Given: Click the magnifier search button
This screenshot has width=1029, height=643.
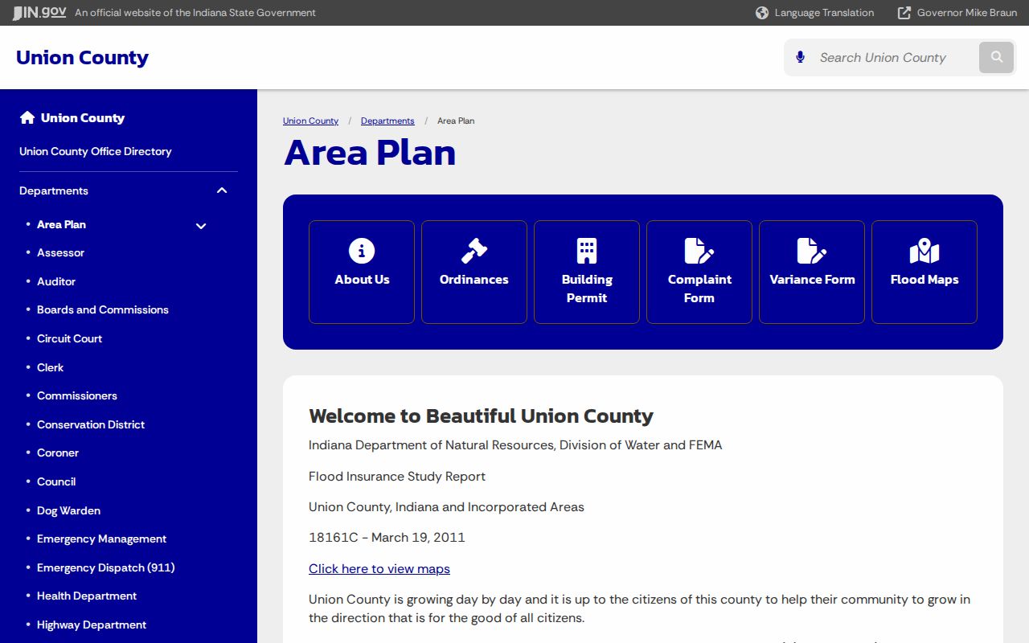Looking at the screenshot, I should (x=997, y=57).
